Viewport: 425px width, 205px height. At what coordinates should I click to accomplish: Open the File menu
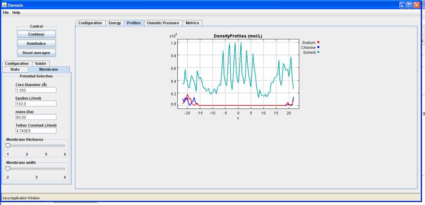6,12
